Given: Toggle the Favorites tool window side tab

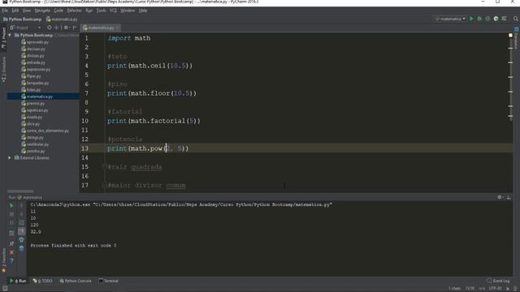Looking at the screenshot, I should tap(3, 260).
